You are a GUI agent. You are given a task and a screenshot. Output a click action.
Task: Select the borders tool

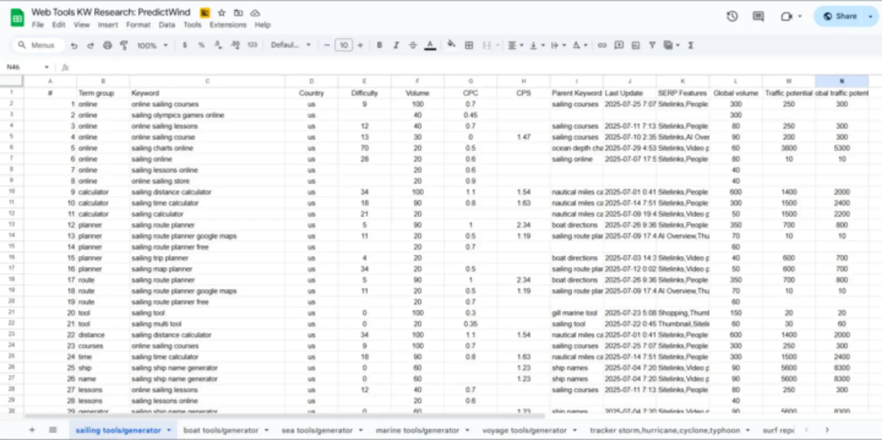point(470,45)
